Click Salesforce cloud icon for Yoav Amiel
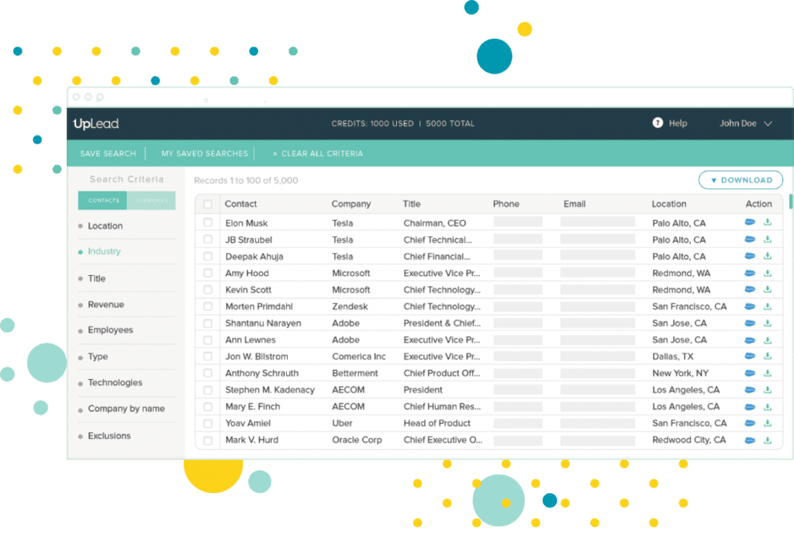The height and width of the screenshot is (538, 794). [x=750, y=423]
